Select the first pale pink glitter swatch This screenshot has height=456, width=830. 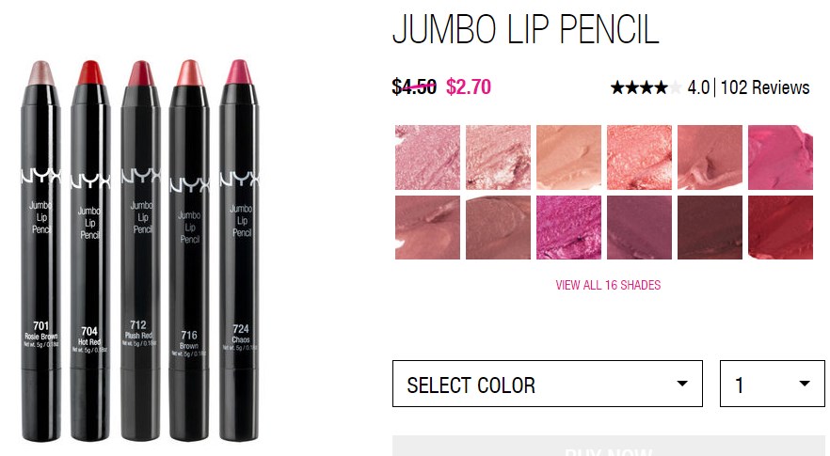point(427,157)
